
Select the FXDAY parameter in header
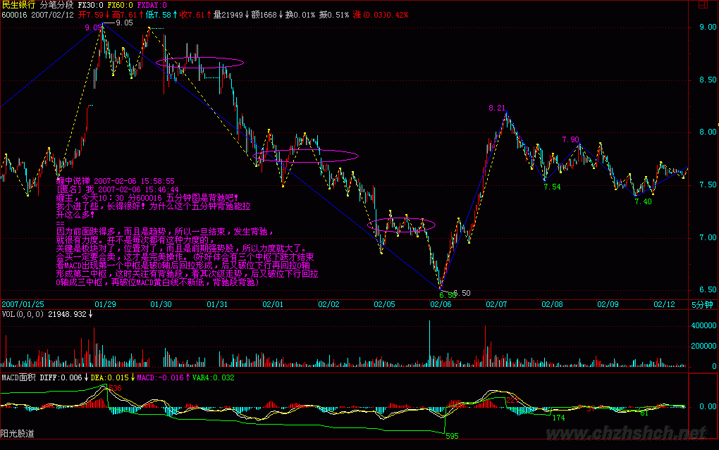[151, 5]
